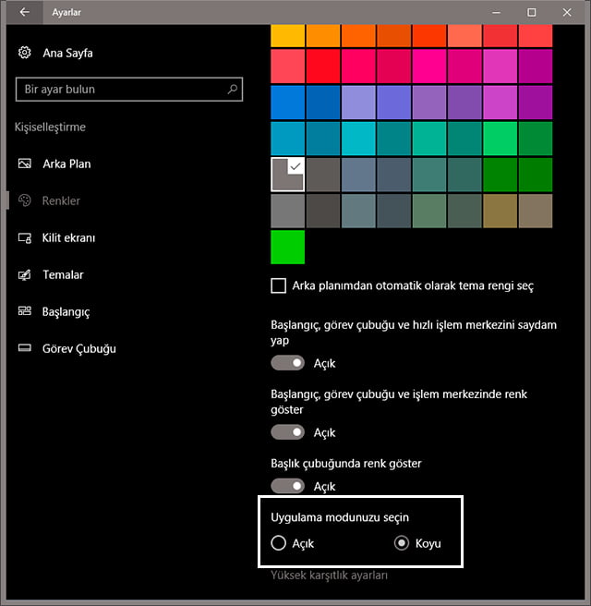Click the Temalar brush icon
Viewport: 591px width, 606px height.
[25, 274]
